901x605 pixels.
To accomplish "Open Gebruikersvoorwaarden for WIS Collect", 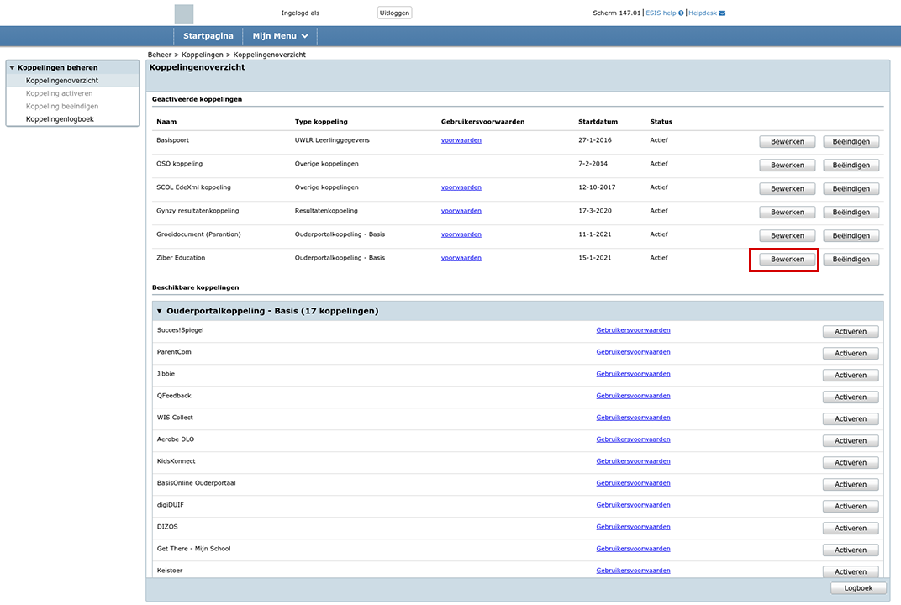I will click(x=633, y=418).
